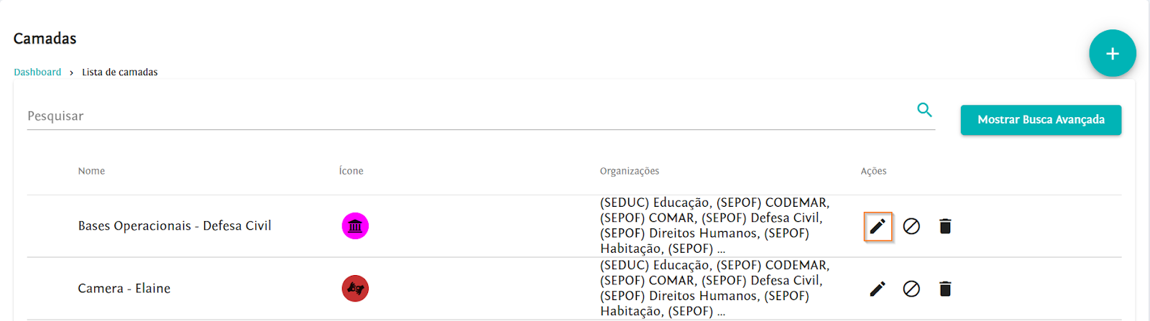
Task: Click the search magnifier icon
Action: pyautogui.click(x=924, y=110)
